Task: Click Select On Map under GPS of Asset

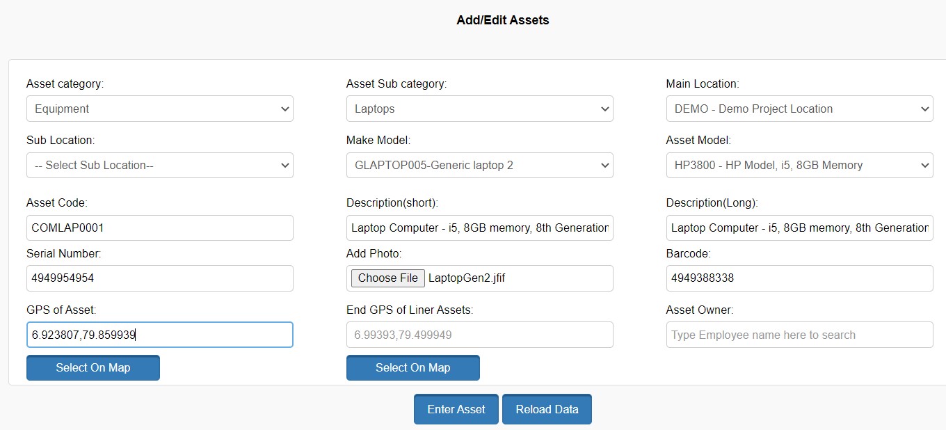Action: point(93,367)
